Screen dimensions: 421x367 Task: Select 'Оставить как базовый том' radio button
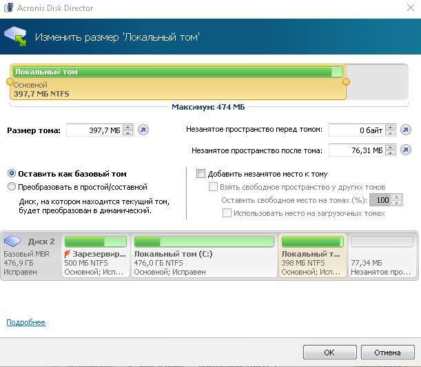pyautogui.click(x=12, y=173)
